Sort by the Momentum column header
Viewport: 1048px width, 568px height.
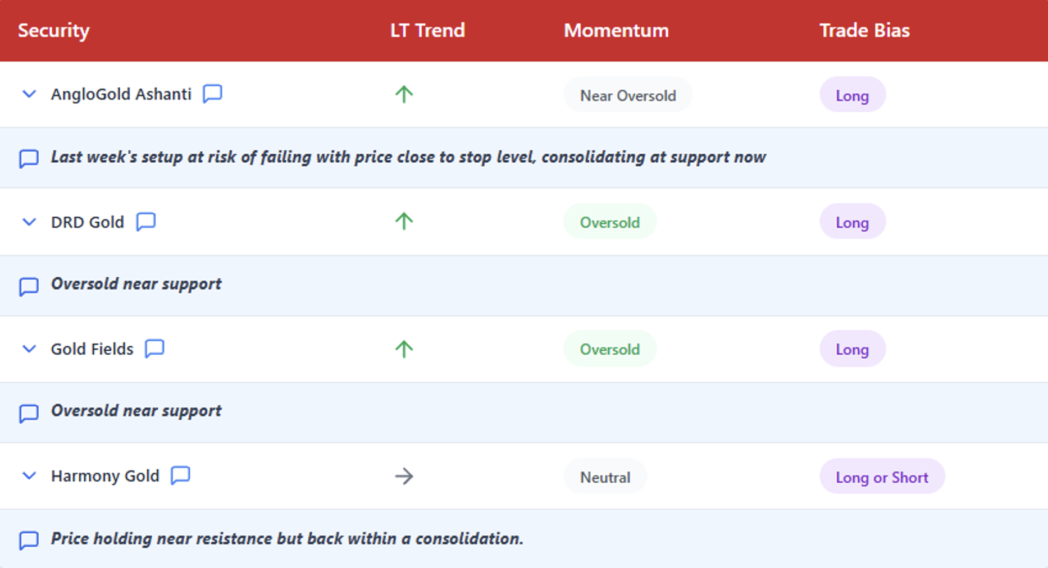[616, 30]
